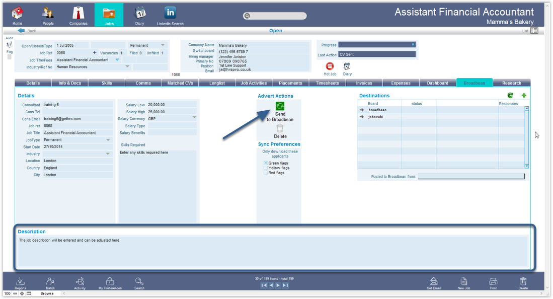
Task: Create a New Job
Action: [464, 283]
